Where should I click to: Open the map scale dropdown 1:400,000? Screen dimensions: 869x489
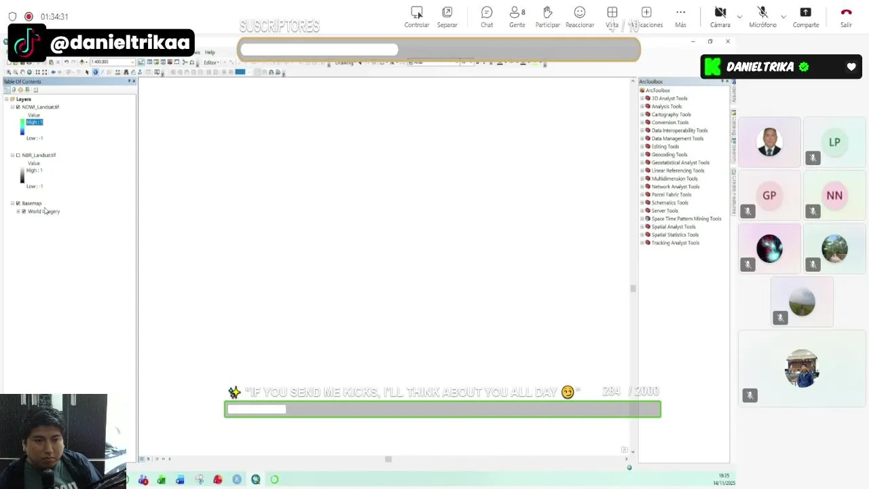(x=132, y=62)
